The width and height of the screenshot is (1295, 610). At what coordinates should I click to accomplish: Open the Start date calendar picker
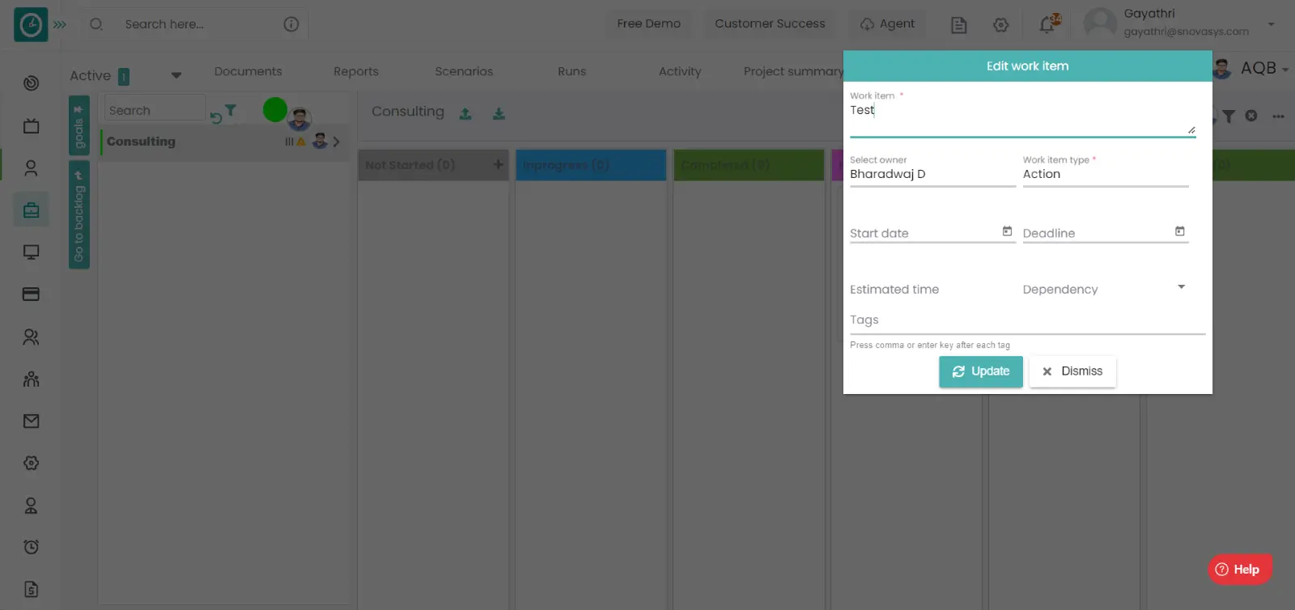coord(1007,231)
